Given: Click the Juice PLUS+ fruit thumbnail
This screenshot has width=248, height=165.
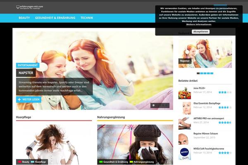Looking at the screenshot, I should click(x=185, y=93).
